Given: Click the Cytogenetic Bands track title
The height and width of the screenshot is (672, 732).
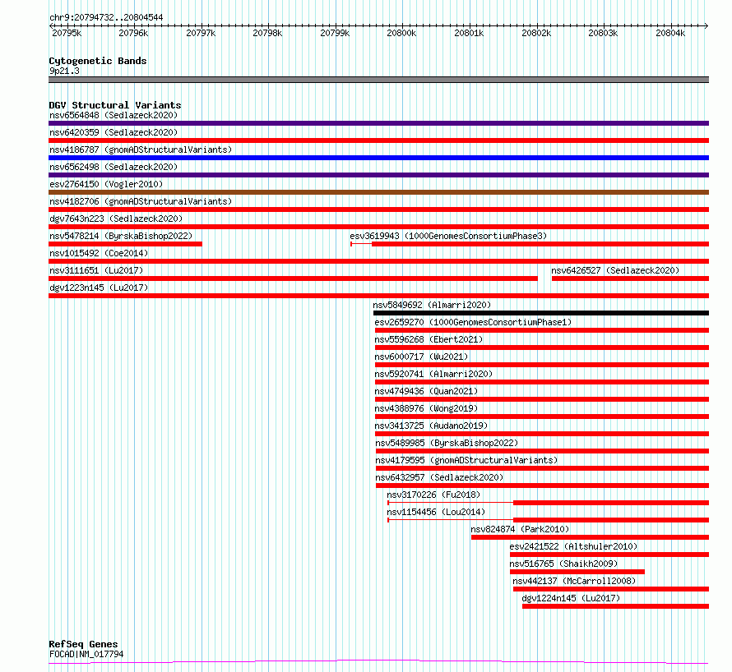Looking at the screenshot, I should 98,61.
